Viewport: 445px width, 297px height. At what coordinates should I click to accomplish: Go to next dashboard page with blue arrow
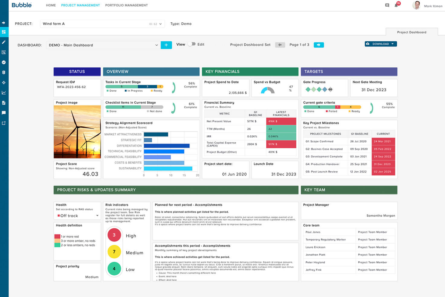click(x=319, y=45)
